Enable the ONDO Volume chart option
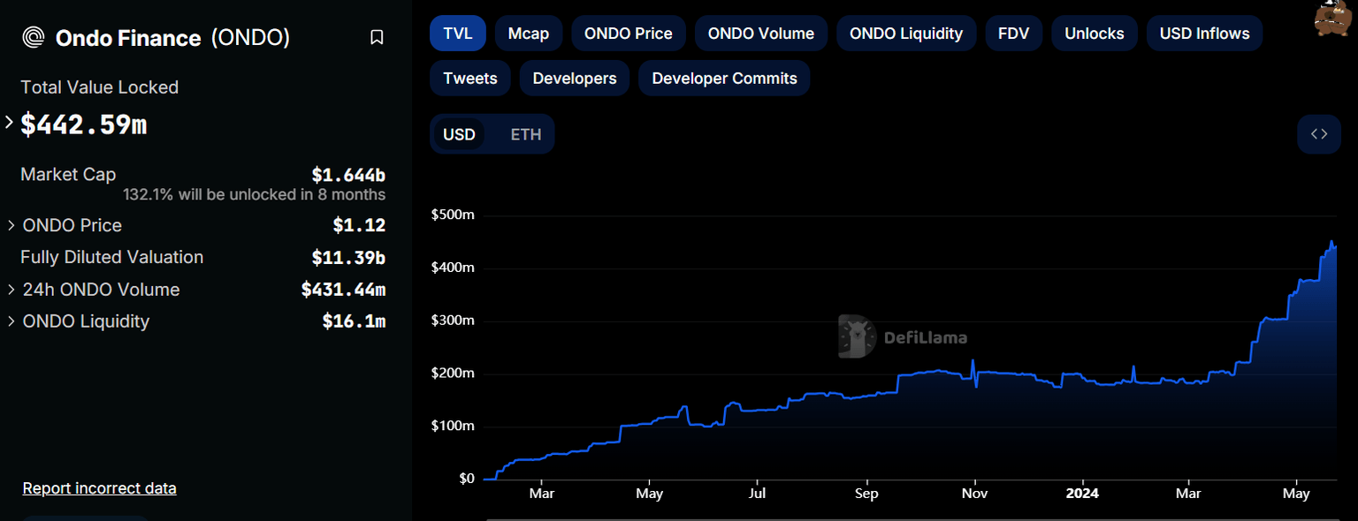 coord(760,33)
